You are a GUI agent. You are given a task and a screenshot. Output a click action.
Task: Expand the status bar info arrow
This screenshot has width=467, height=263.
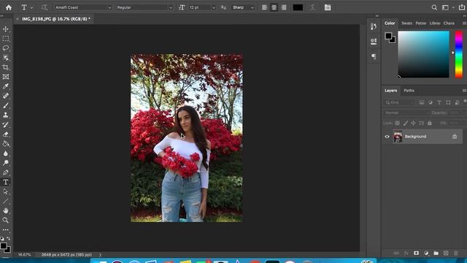(100, 255)
